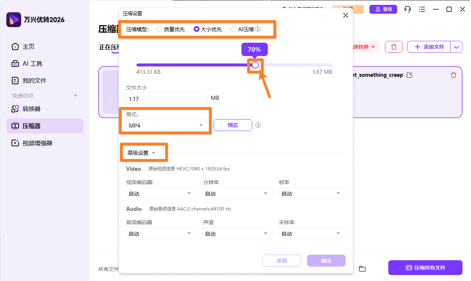
Task: Expand the arrow beside 添加文件
Action: tap(457, 47)
